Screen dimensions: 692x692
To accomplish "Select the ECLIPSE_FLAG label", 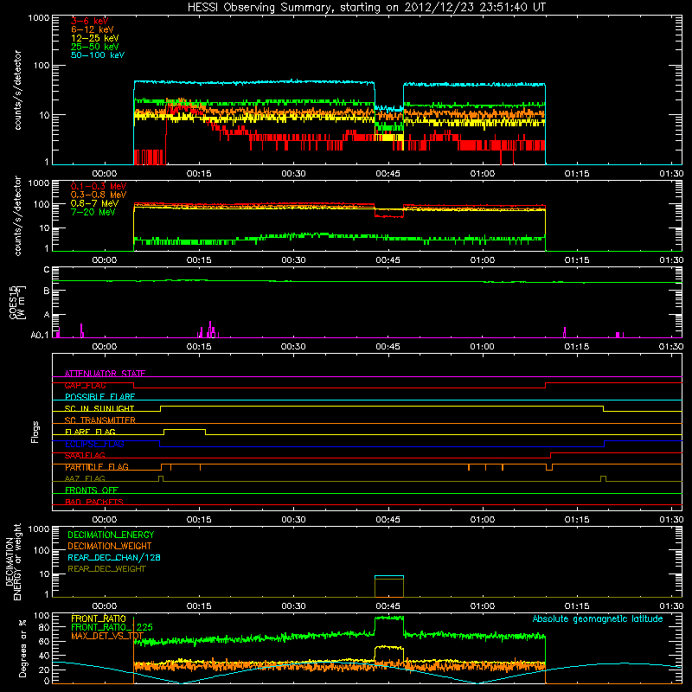I will click(94, 444).
